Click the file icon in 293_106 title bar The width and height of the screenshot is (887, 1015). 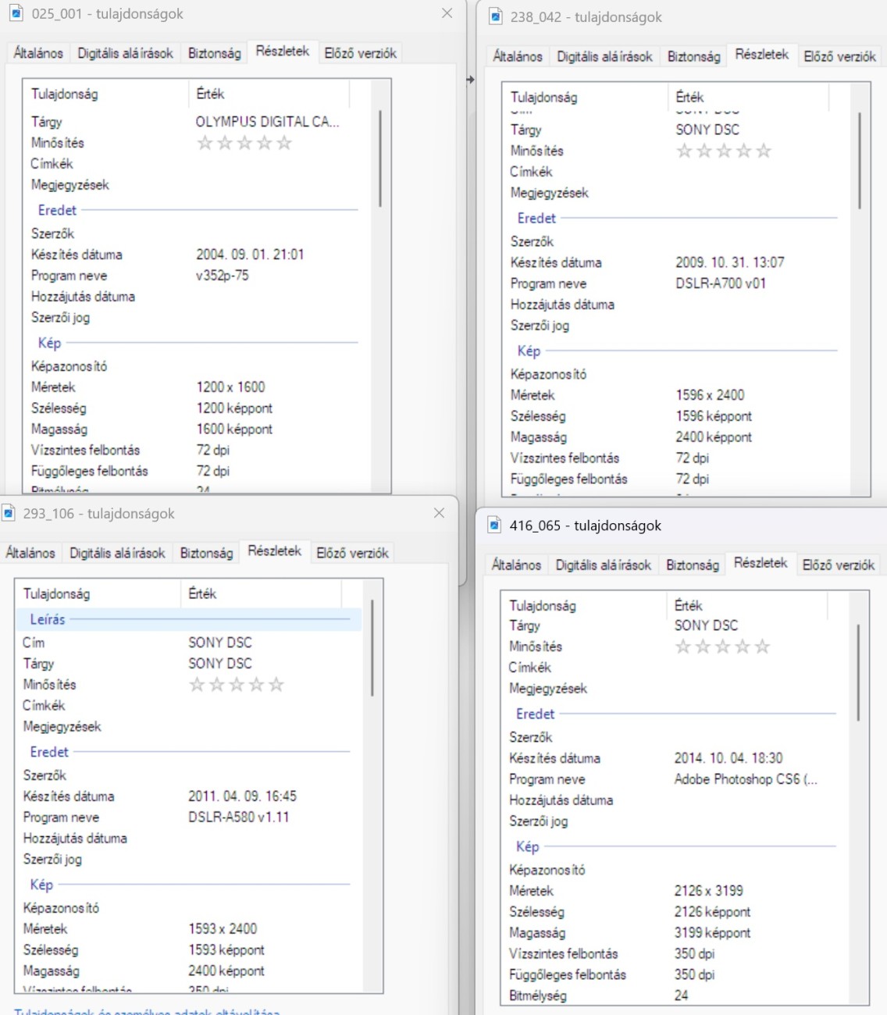(9, 513)
